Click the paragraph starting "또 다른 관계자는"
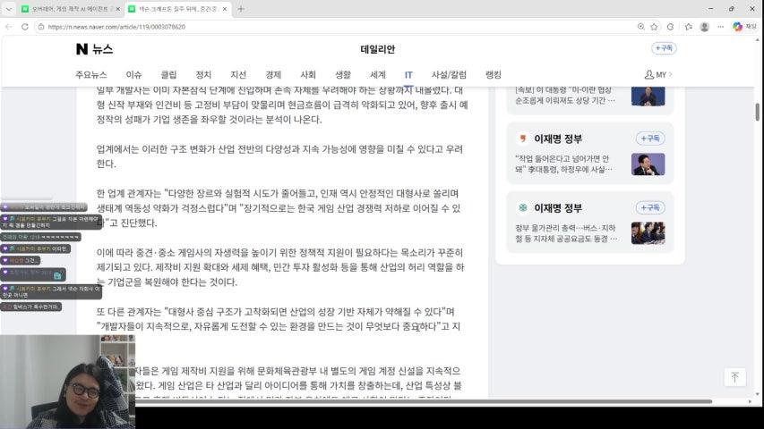764x429 pixels. (x=279, y=319)
